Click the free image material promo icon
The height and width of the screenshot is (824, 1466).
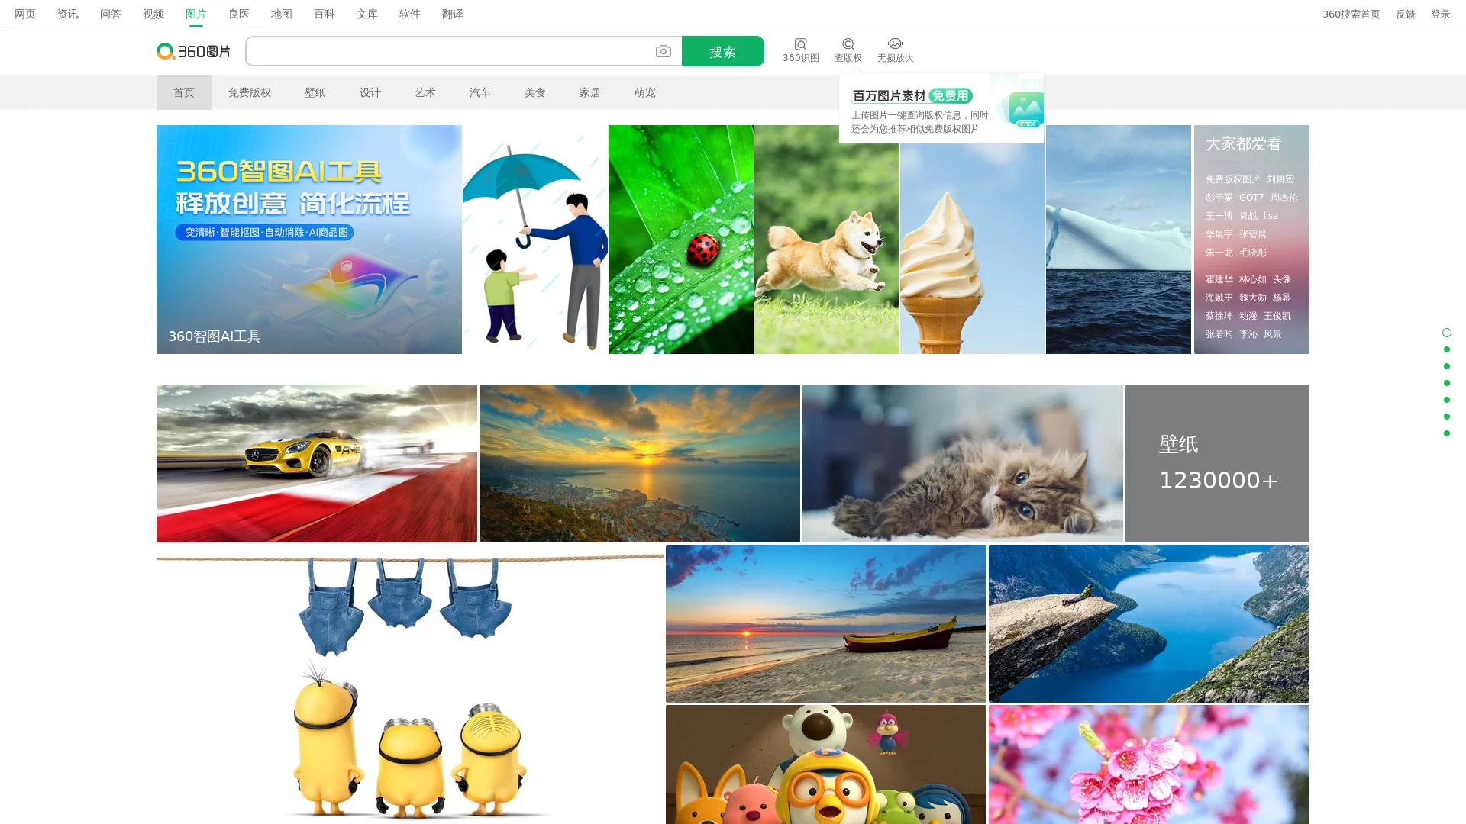tap(1025, 109)
